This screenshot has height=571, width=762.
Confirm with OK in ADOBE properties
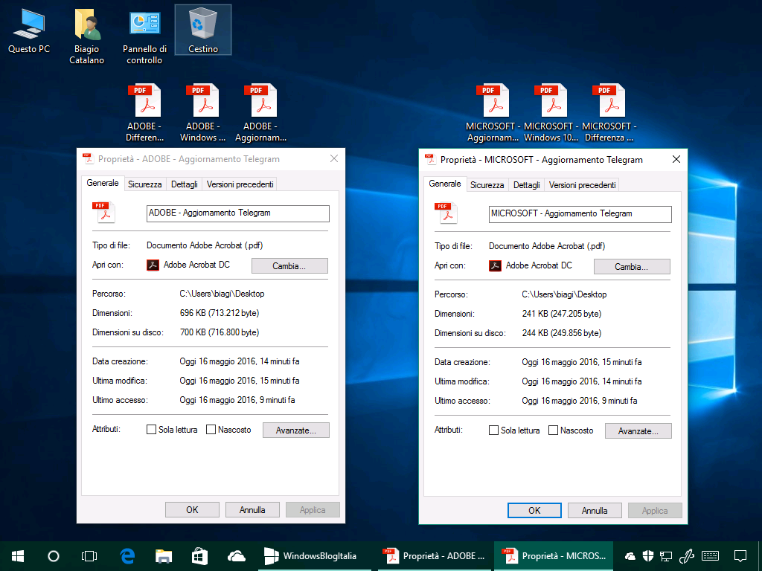[192, 510]
